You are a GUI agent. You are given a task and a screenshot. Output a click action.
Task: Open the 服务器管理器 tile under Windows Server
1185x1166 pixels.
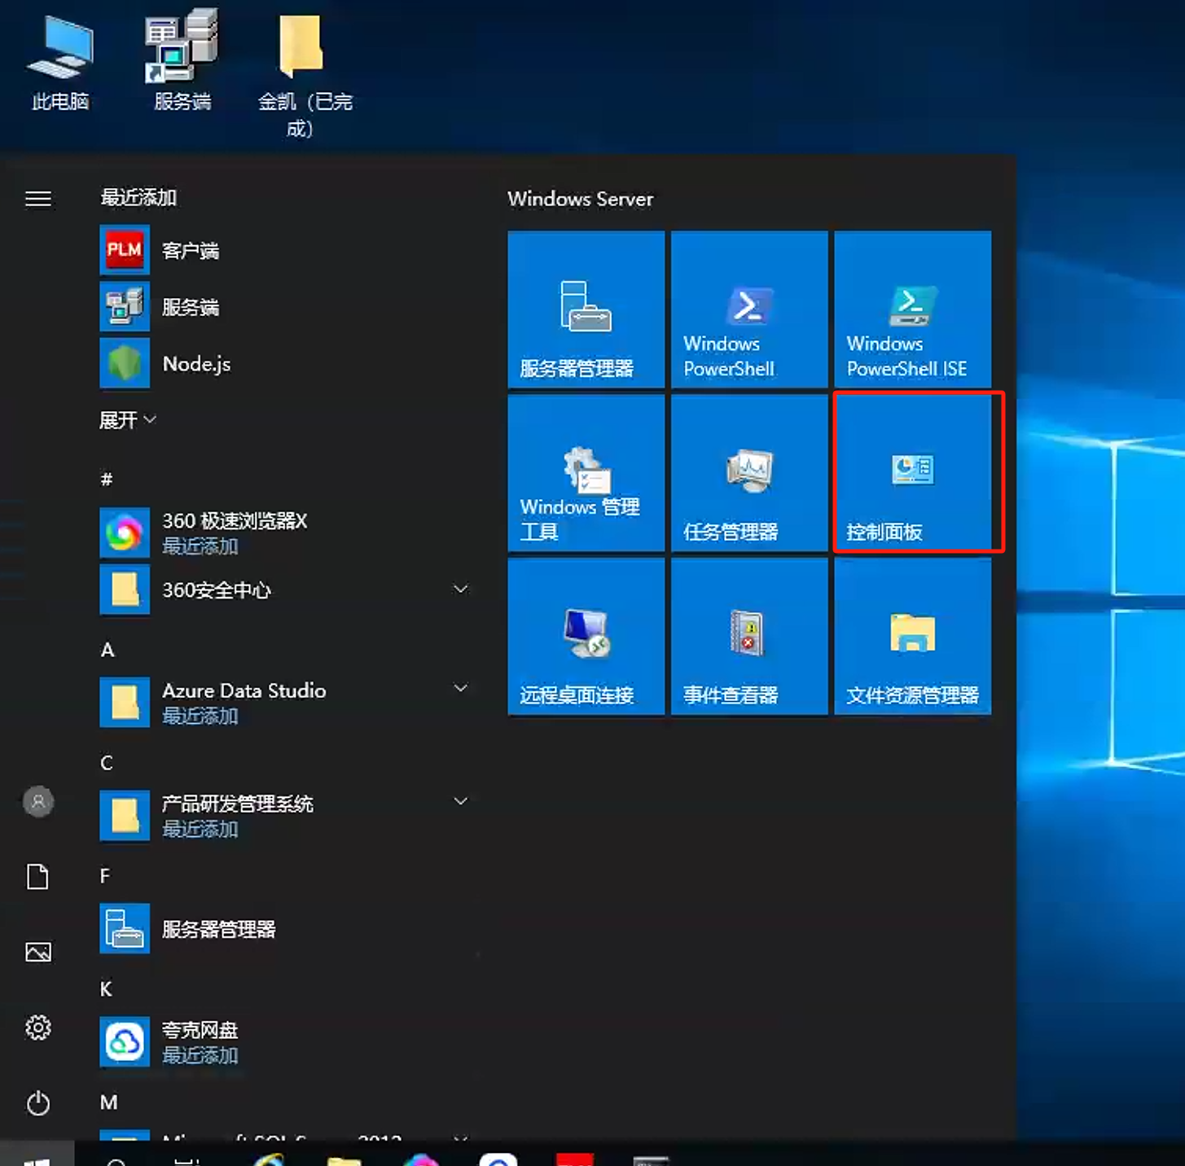pyautogui.click(x=586, y=309)
